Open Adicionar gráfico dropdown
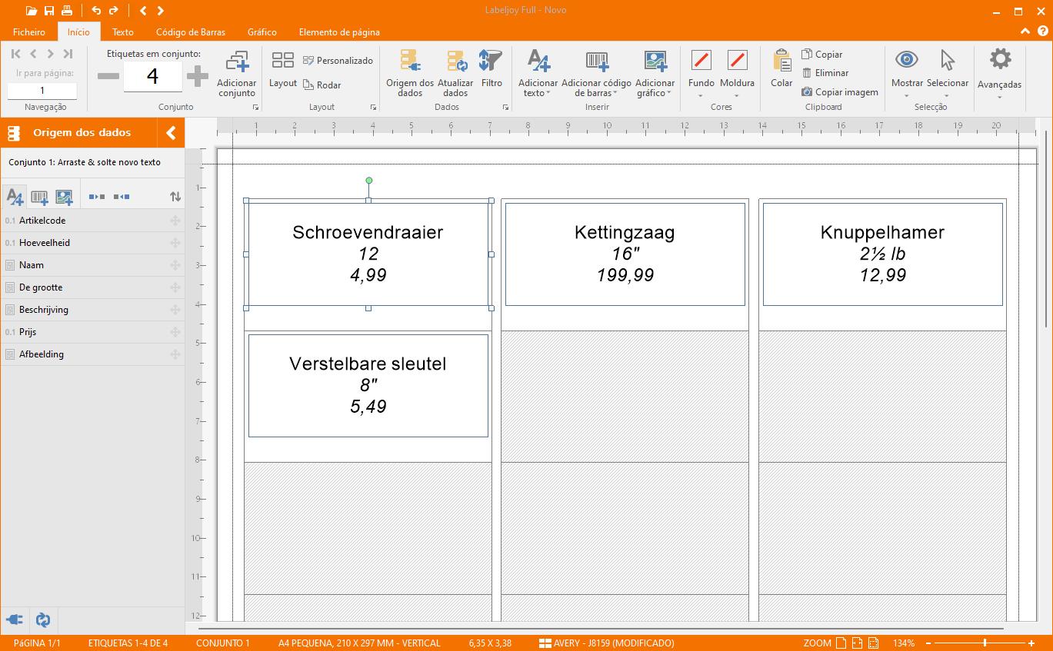Screen dimensions: 1053x651 click(655, 74)
